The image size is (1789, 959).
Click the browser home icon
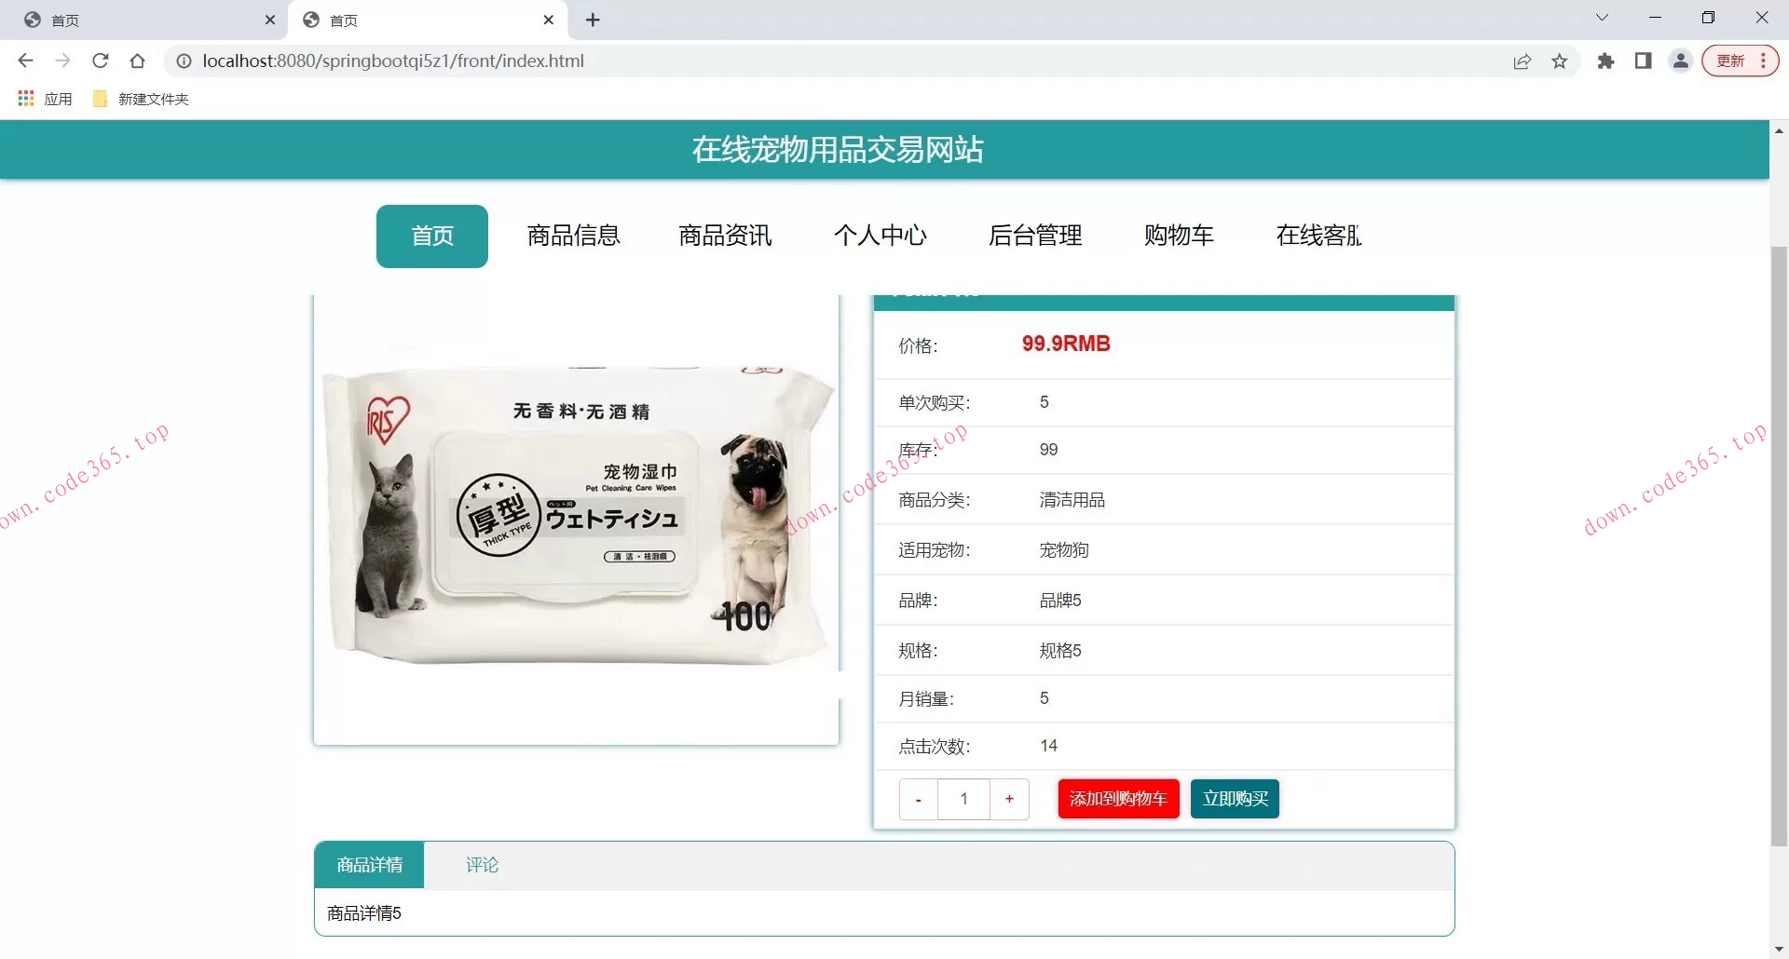click(138, 61)
